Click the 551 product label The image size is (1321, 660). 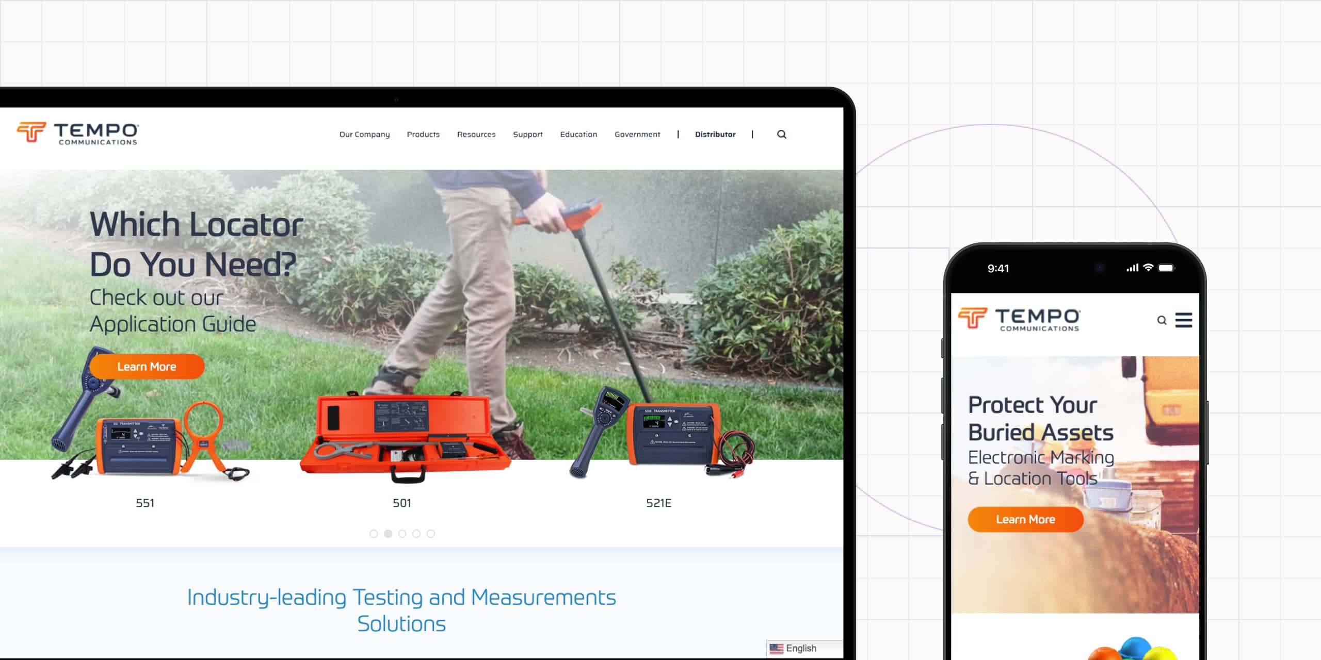[x=145, y=503]
